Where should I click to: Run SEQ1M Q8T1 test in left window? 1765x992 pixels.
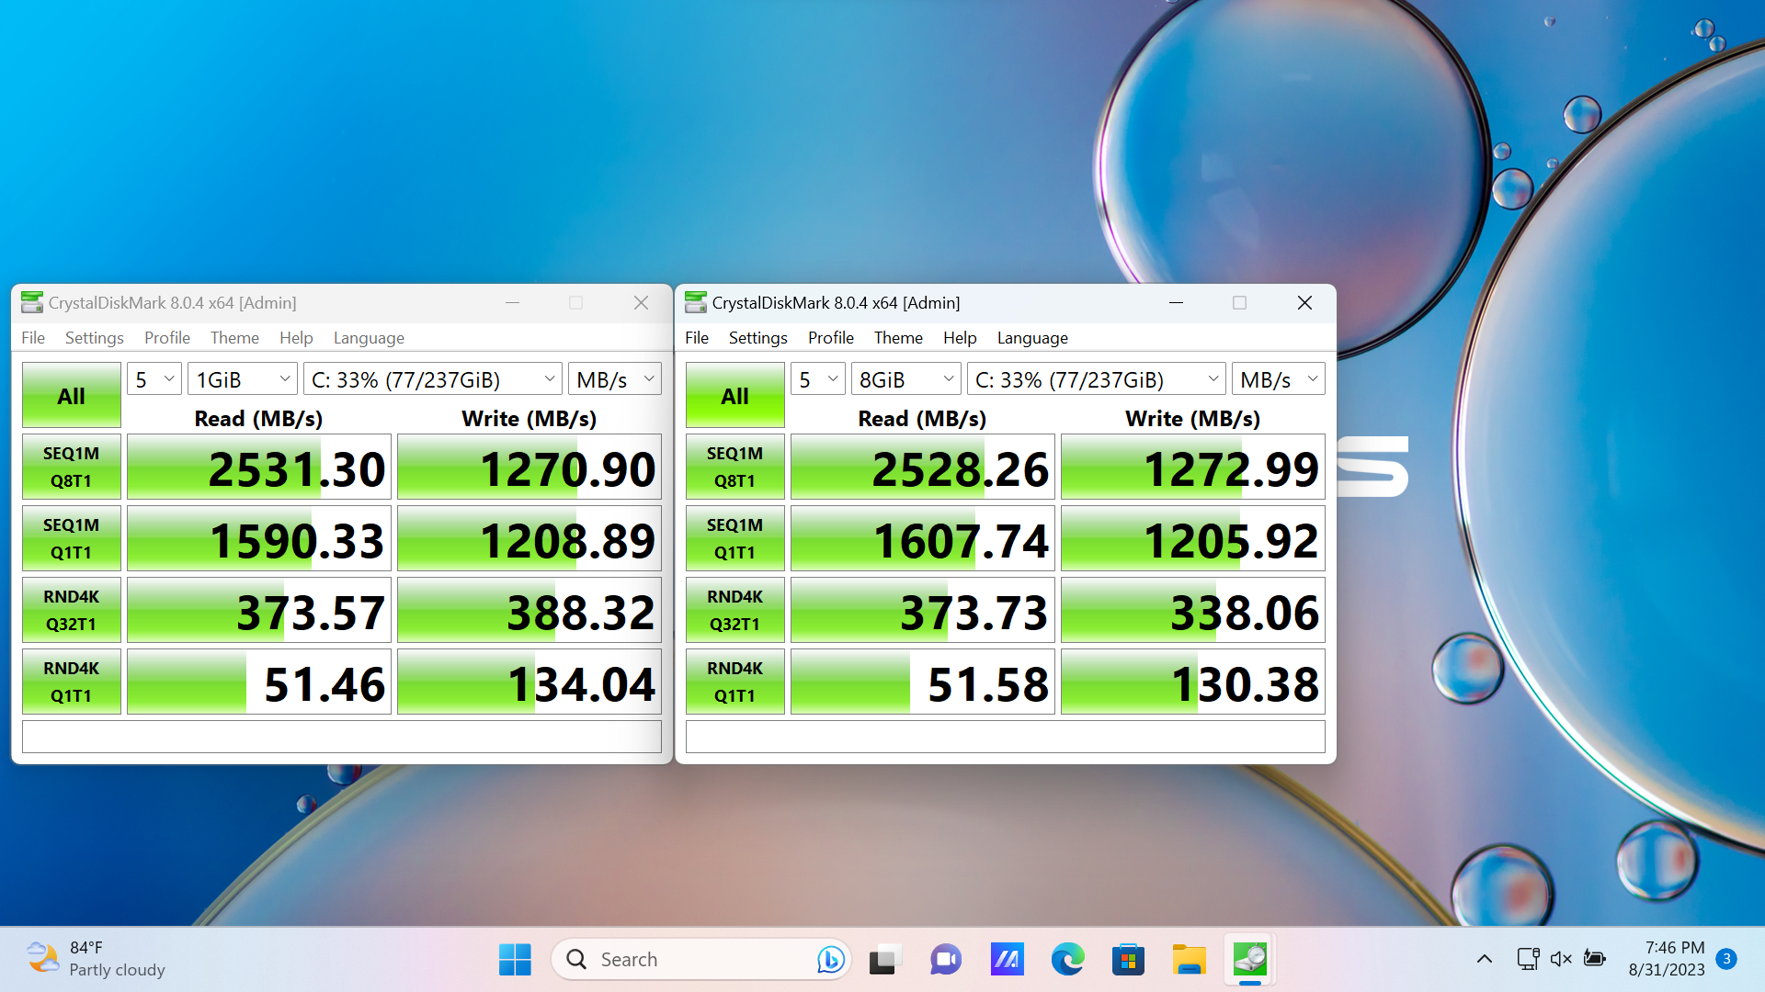(72, 467)
